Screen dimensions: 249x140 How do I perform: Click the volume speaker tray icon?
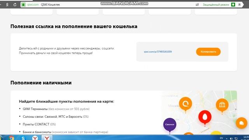tap(231, 138)
